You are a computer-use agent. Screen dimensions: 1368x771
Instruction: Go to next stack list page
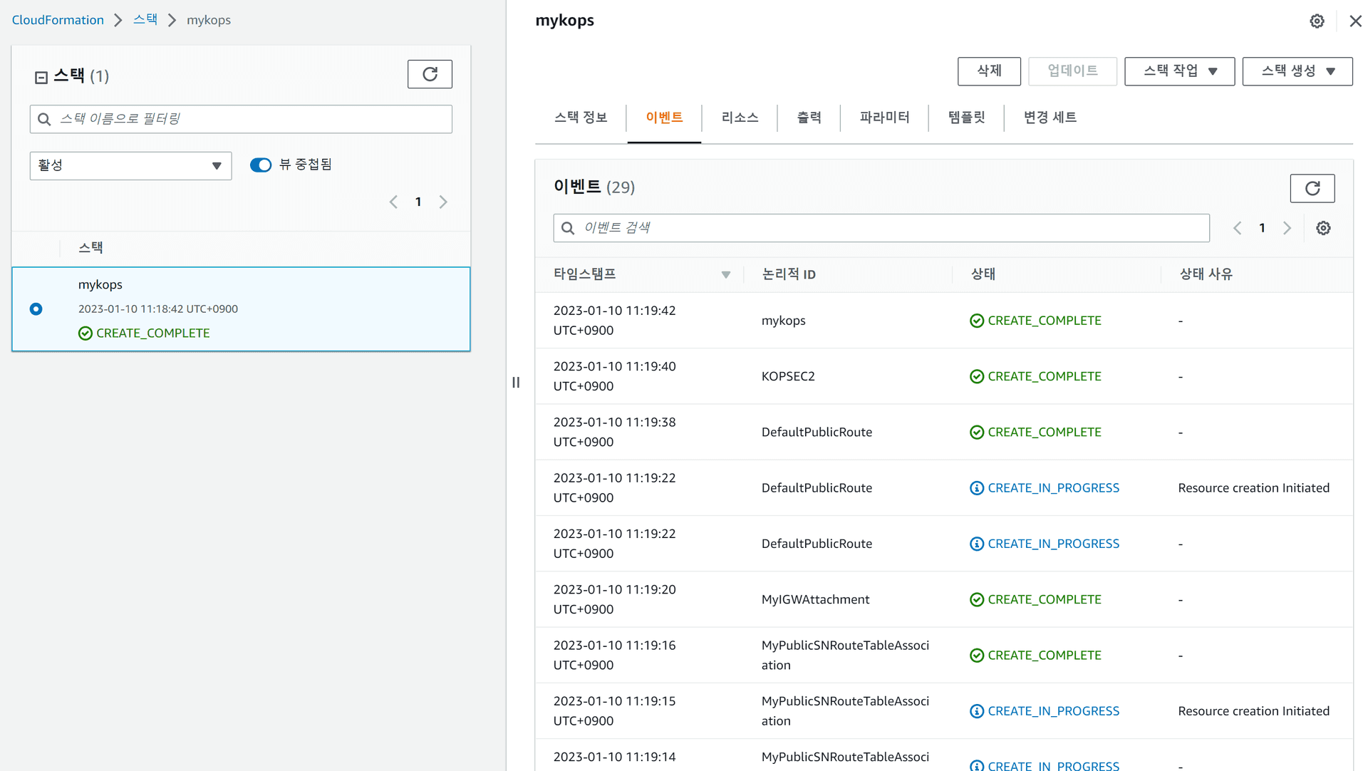point(443,202)
